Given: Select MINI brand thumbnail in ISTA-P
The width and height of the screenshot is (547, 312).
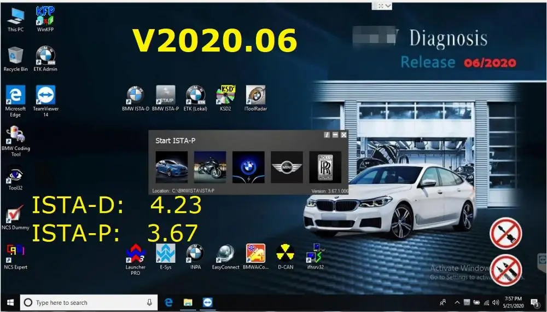Looking at the screenshot, I should 287,167.
